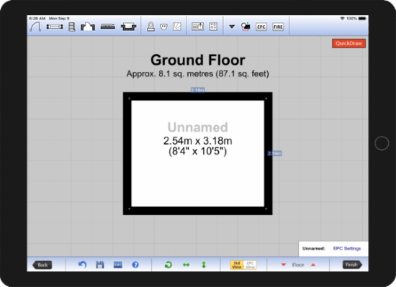
Task: Tap the room dimensions 2.54m x 3.18m text
Action: 198,141
